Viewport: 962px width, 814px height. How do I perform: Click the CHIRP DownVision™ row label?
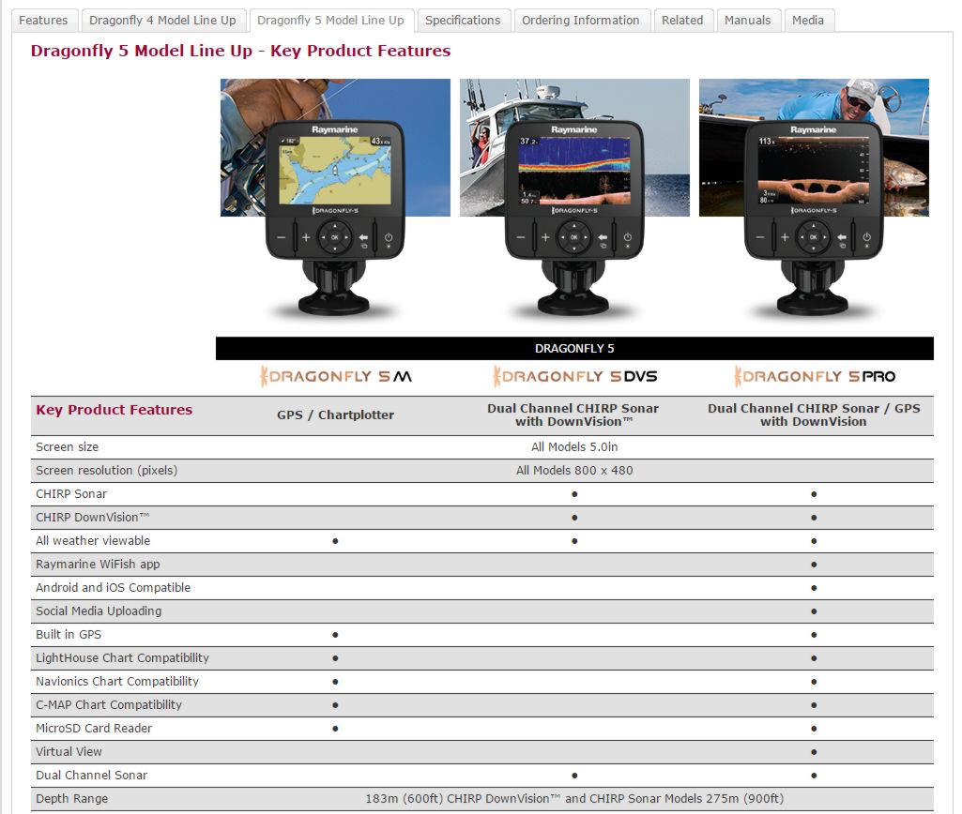93,518
